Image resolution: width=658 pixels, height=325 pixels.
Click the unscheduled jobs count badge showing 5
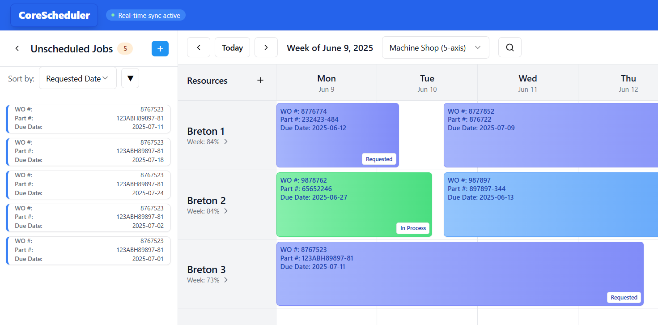click(x=125, y=48)
